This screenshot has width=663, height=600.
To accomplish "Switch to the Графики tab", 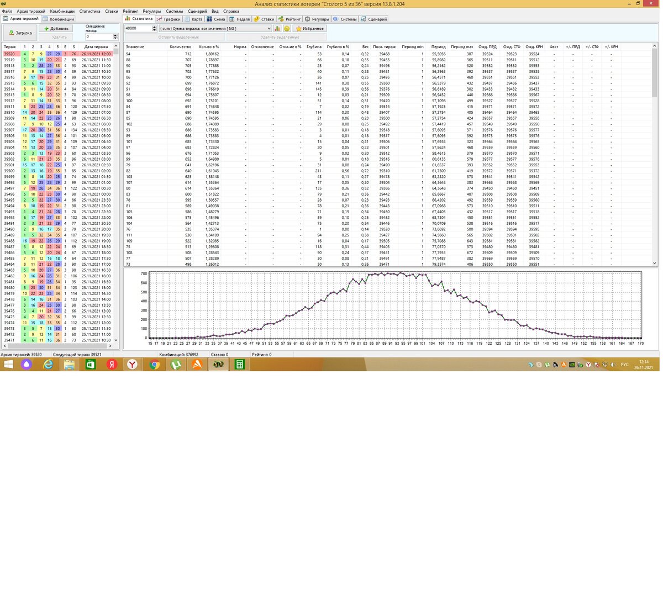I will point(169,19).
